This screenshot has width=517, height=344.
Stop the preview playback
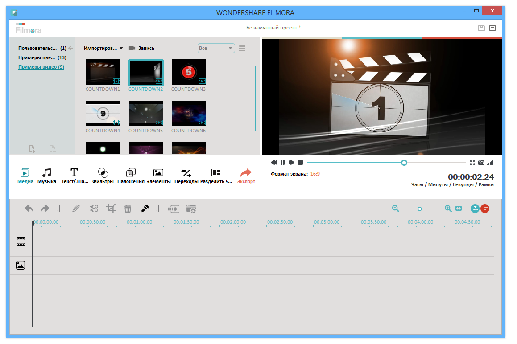coord(300,163)
